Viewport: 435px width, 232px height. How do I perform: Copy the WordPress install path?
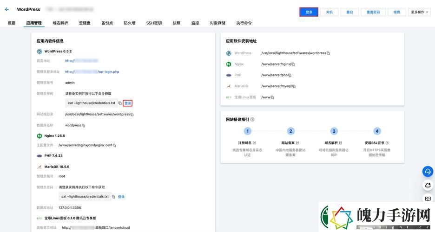(328, 53)
